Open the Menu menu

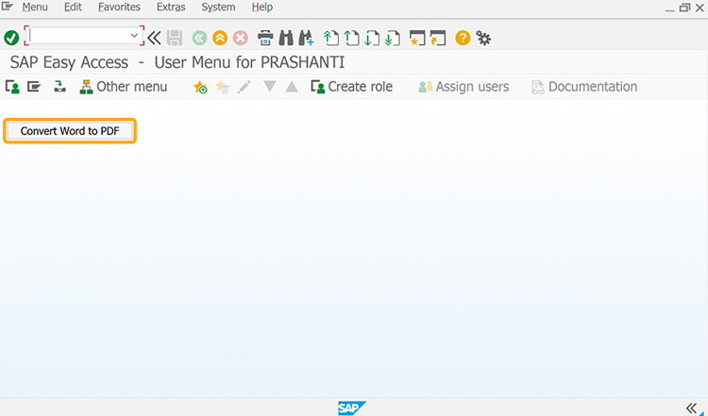35,8
